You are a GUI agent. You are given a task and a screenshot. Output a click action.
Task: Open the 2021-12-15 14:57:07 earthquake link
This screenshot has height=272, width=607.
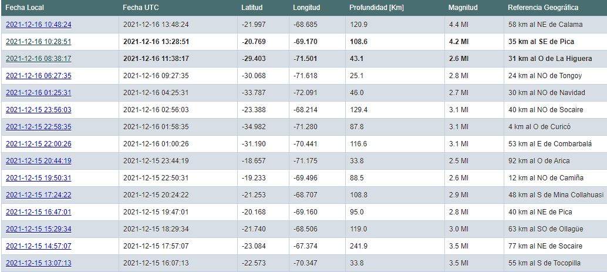pyautogui.click(x=38, y=246)
